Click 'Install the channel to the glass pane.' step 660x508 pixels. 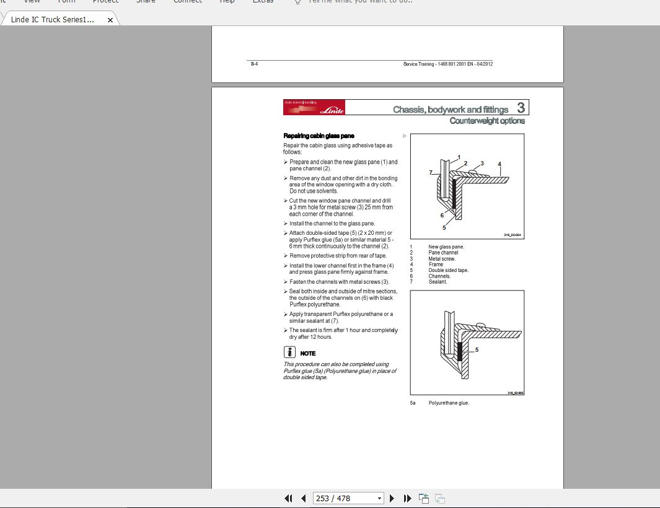(x=332, y=224)
